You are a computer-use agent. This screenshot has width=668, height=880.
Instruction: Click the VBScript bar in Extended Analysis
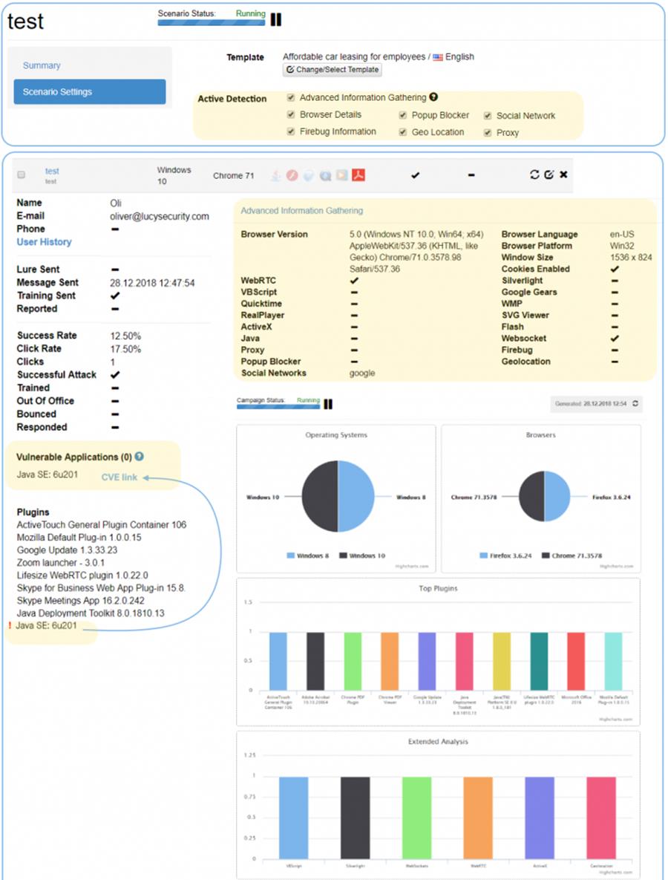pyautogui.click(x=293, y=818)
